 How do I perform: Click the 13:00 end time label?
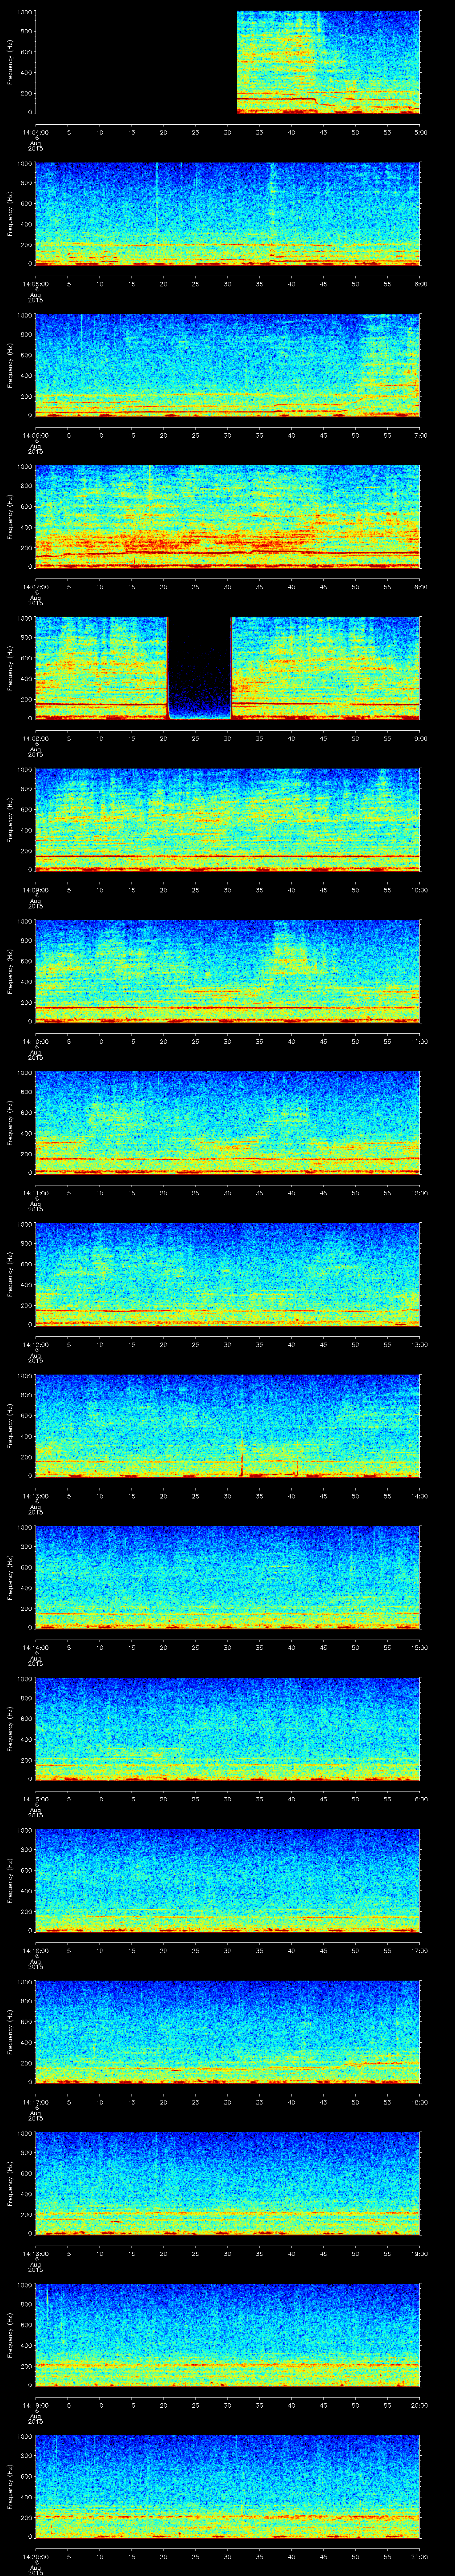[420, 1344]
